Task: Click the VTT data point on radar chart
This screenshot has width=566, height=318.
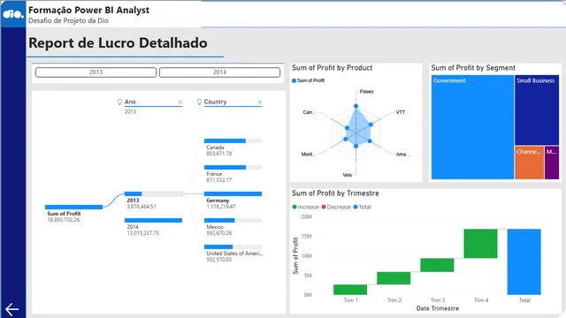Action: 371,125
